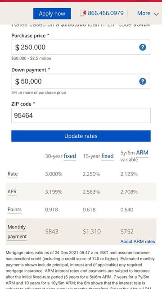162x289 pixels.
Task: Open the 15-year fixed definition link
Action: 108,156
